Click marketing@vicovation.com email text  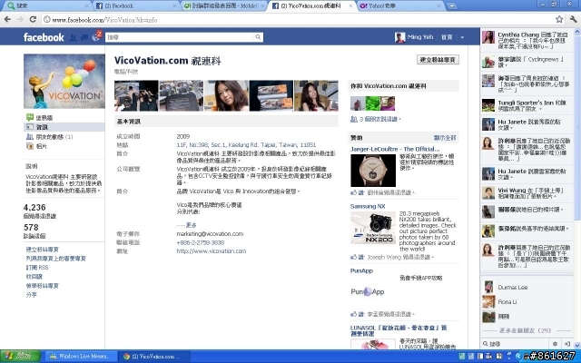(210, 234)
